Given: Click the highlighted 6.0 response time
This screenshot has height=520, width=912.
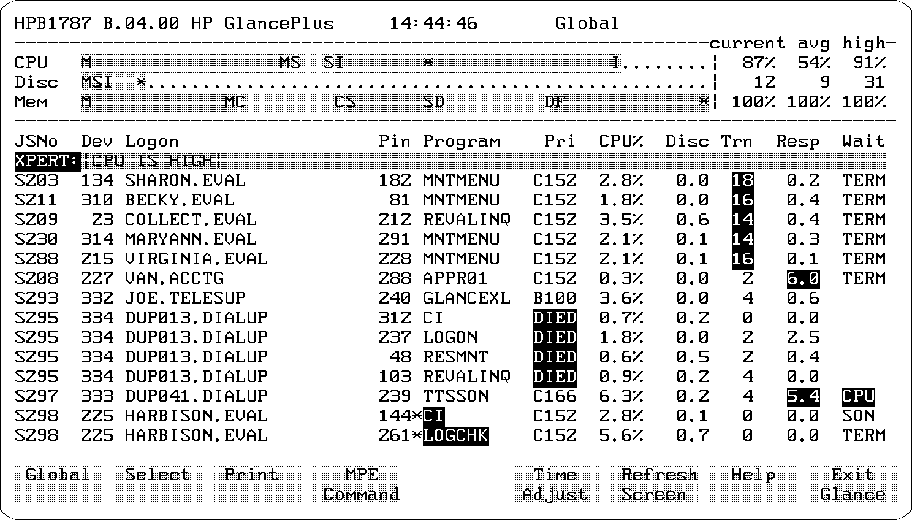Looking at the screenshot, I should coord(803,278).
